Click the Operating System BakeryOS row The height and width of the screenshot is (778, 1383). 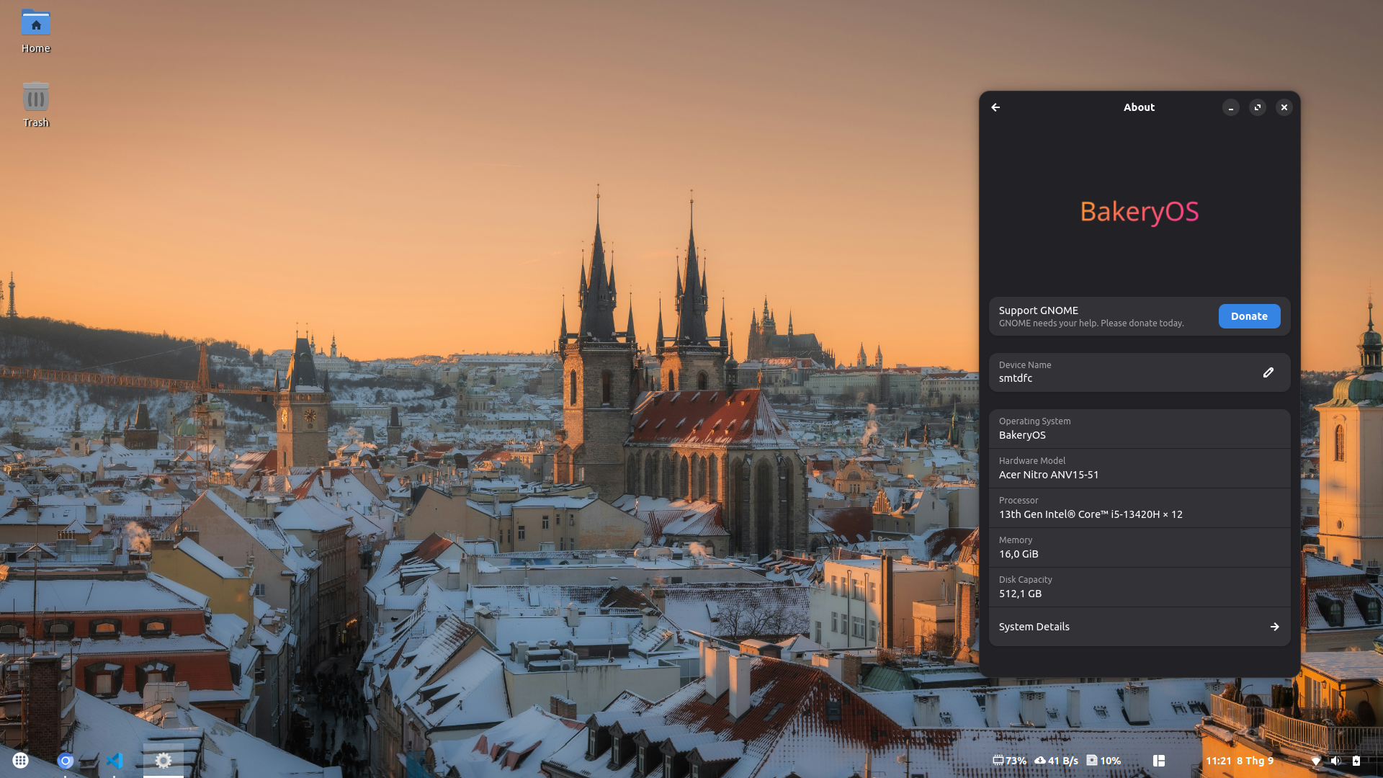tap(1139, 429)
